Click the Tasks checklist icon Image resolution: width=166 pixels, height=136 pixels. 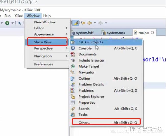(x=73, y=115)
